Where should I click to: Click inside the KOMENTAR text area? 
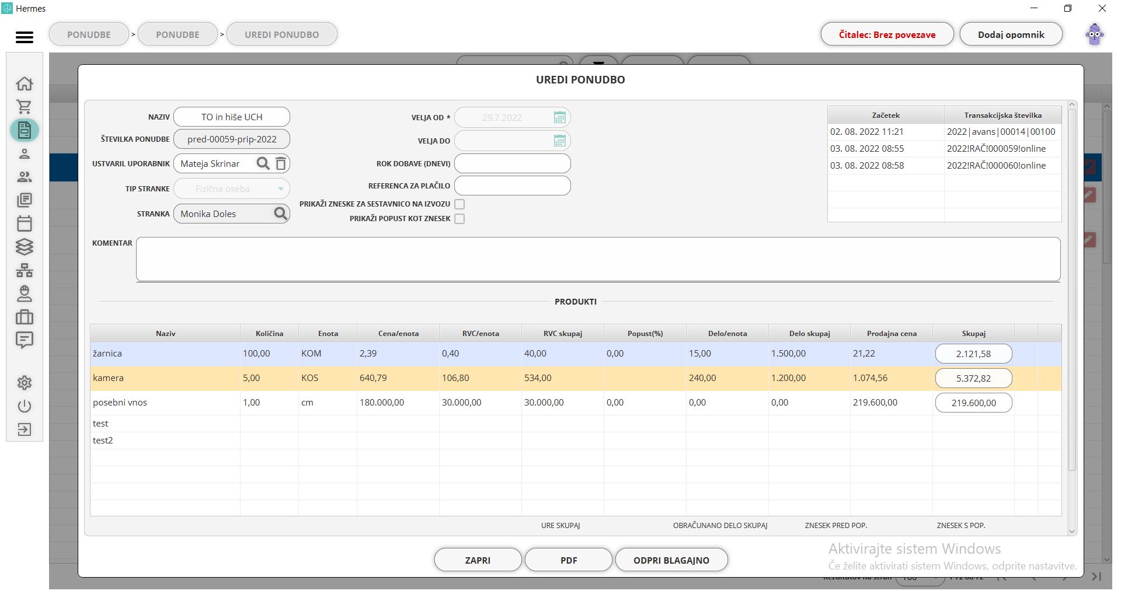click(x=598, y=259)
